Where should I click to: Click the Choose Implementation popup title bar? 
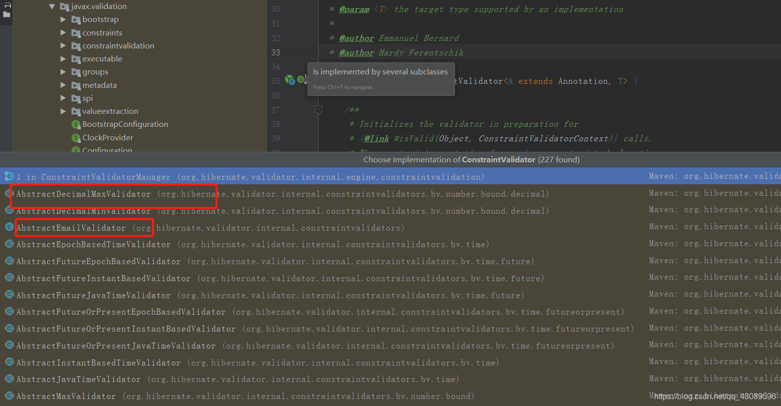click(390, 160)
